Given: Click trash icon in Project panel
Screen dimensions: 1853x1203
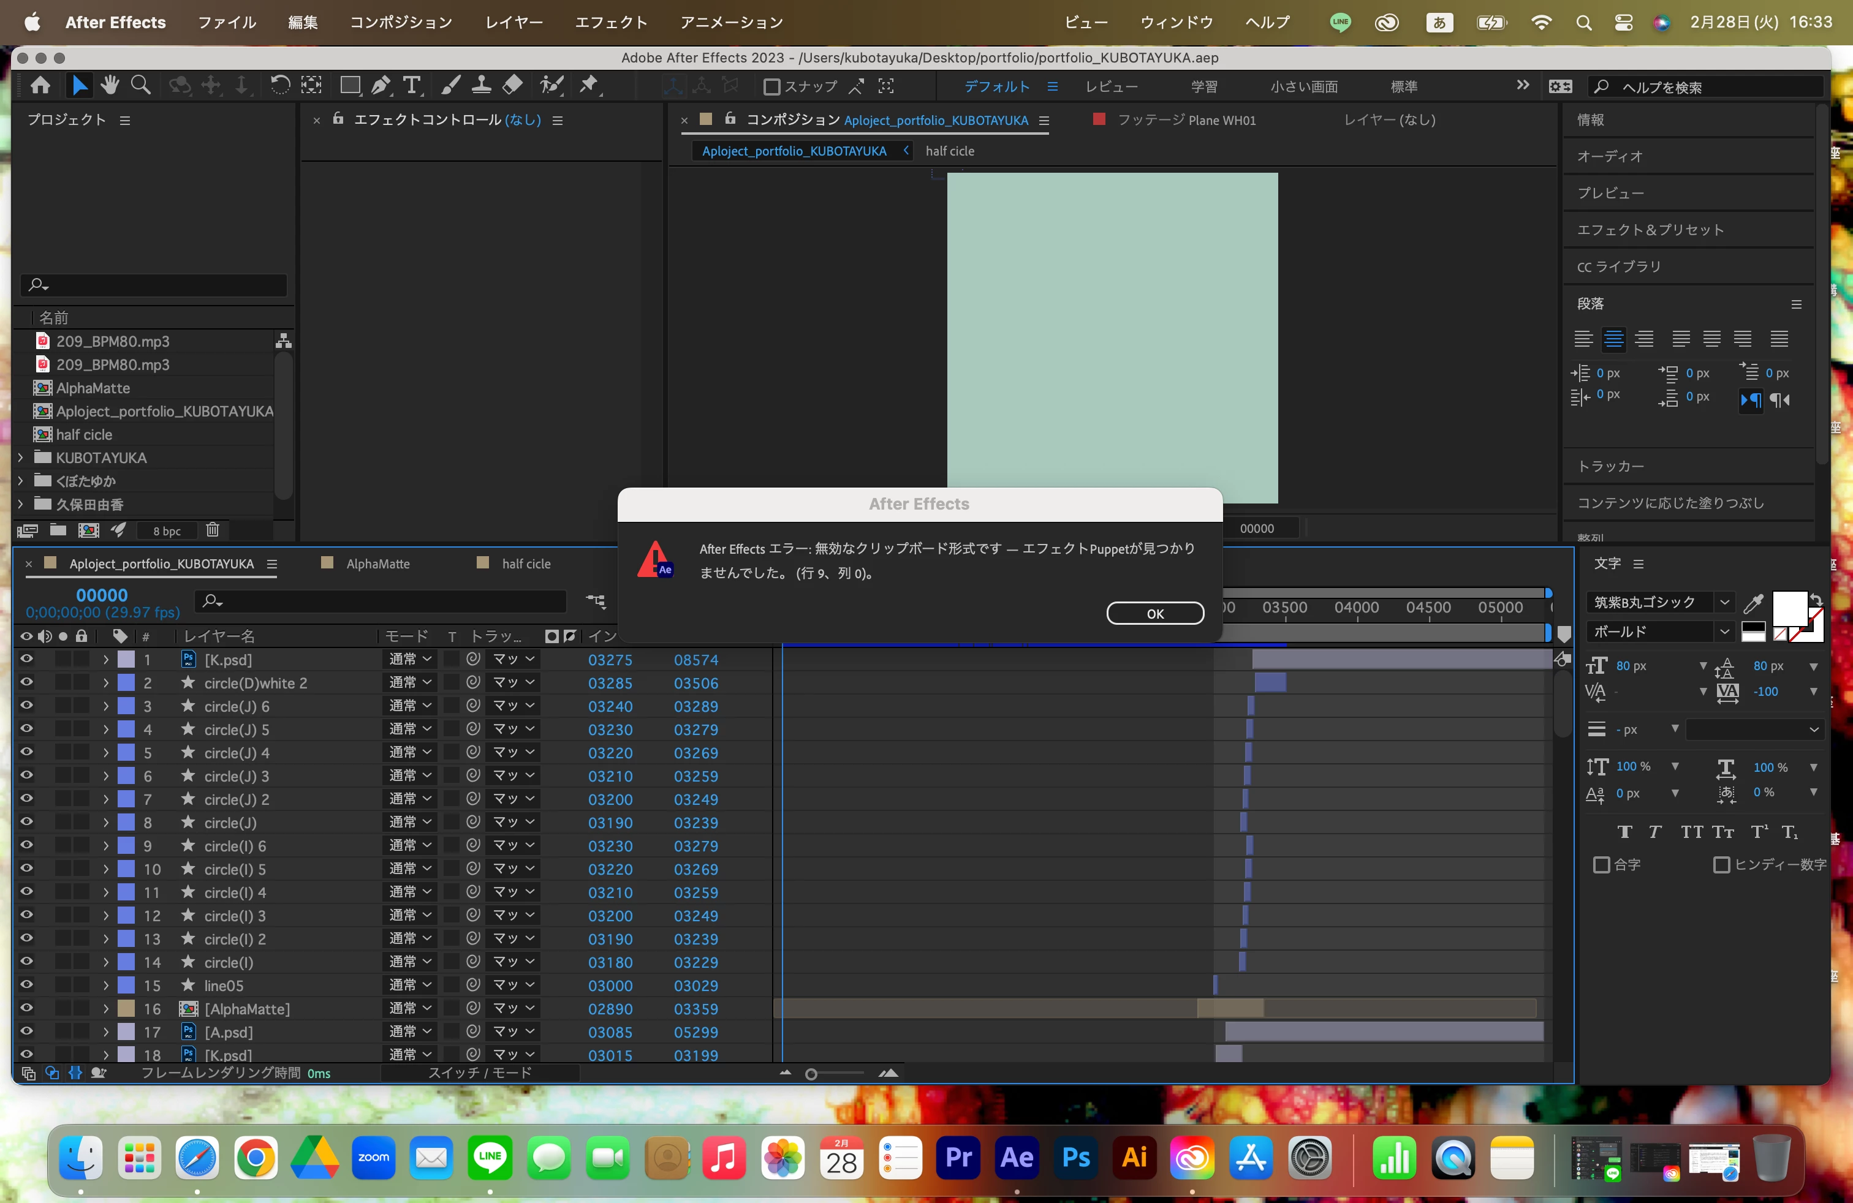Looking at the screenshot, I should pos(213,530).
